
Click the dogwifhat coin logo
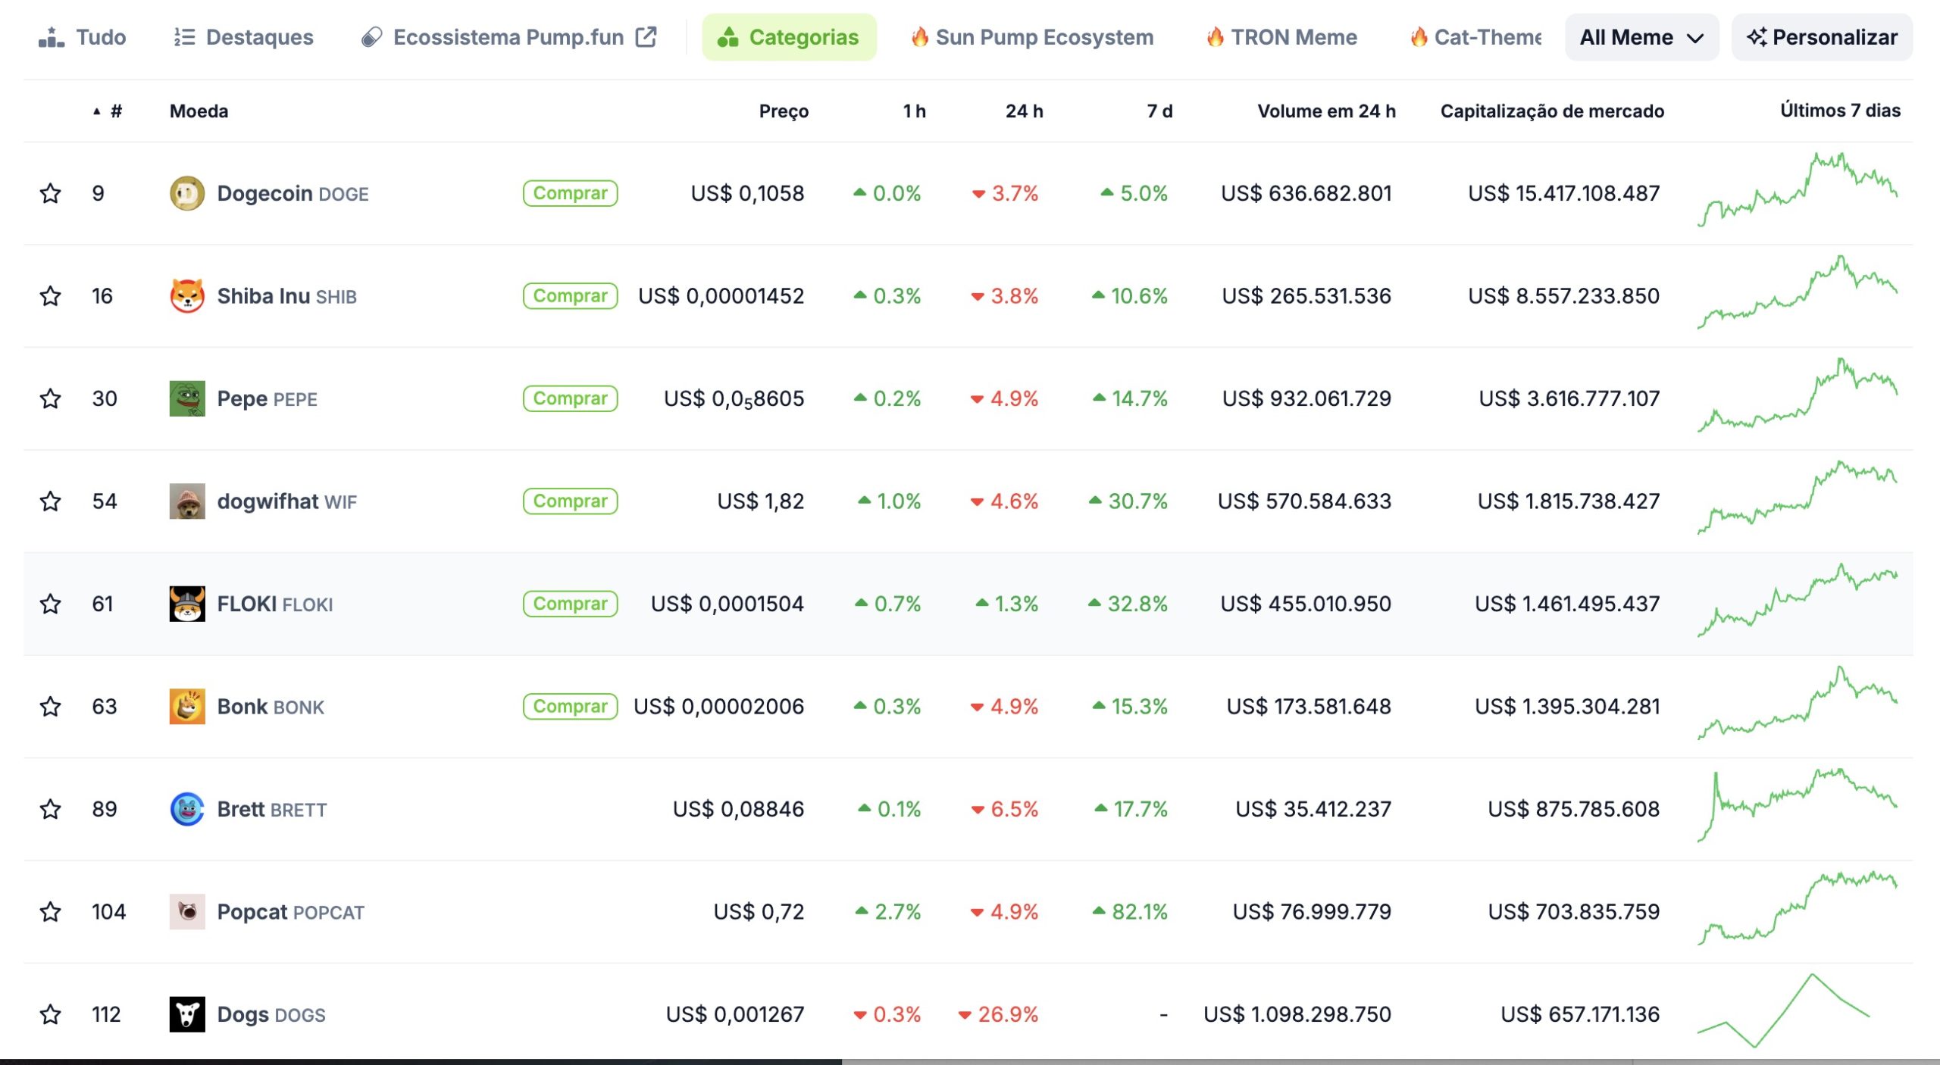[x=187, y=501]
